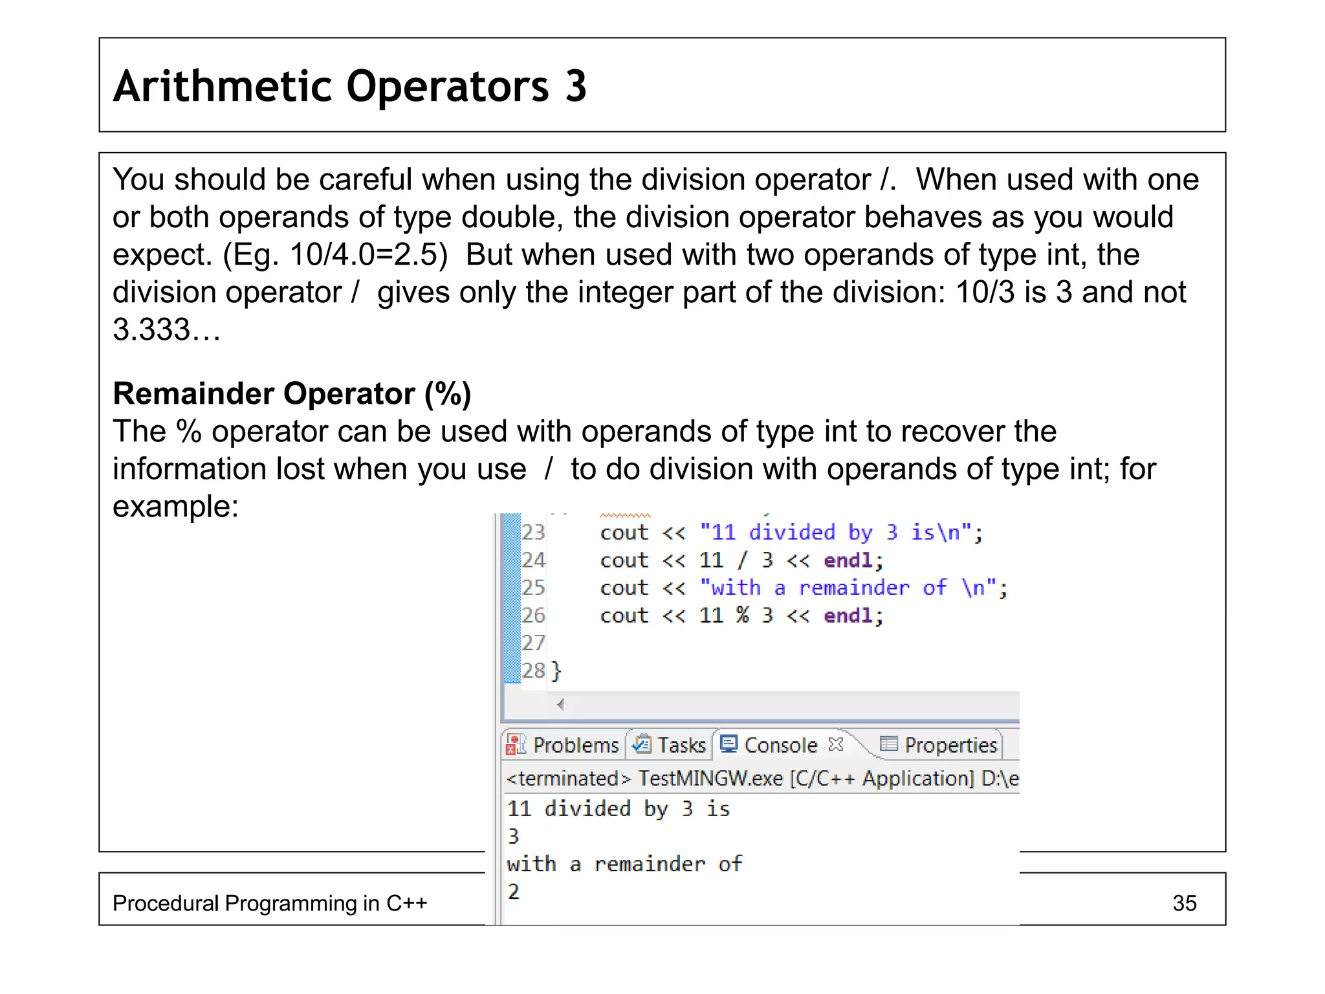Click line number 26 in the editor
The image size is (1325, 994).
[x=534, y=615]
